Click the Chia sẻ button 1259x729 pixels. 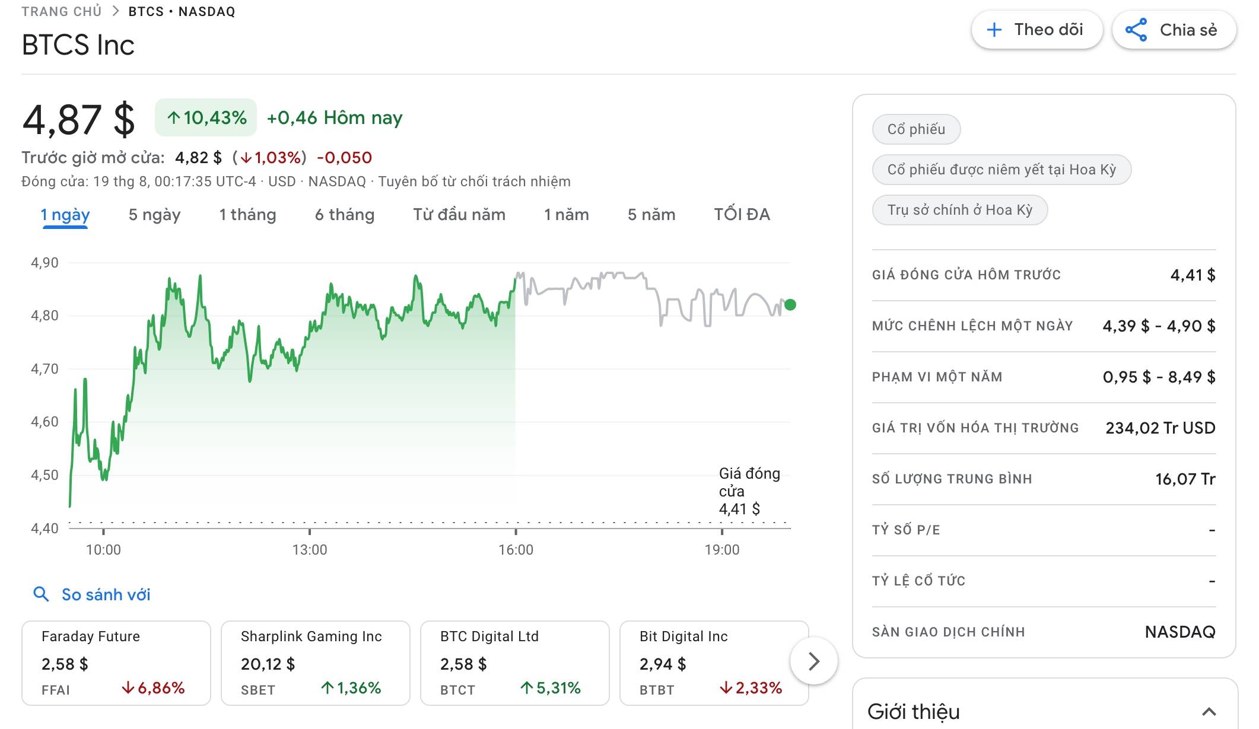click(x=1174, y=30)
